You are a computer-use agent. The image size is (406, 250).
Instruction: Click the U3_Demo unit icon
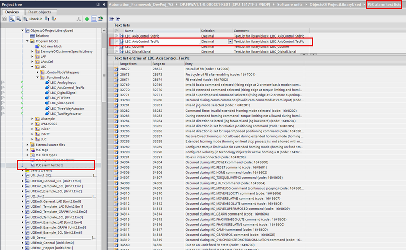pos(27,238)
